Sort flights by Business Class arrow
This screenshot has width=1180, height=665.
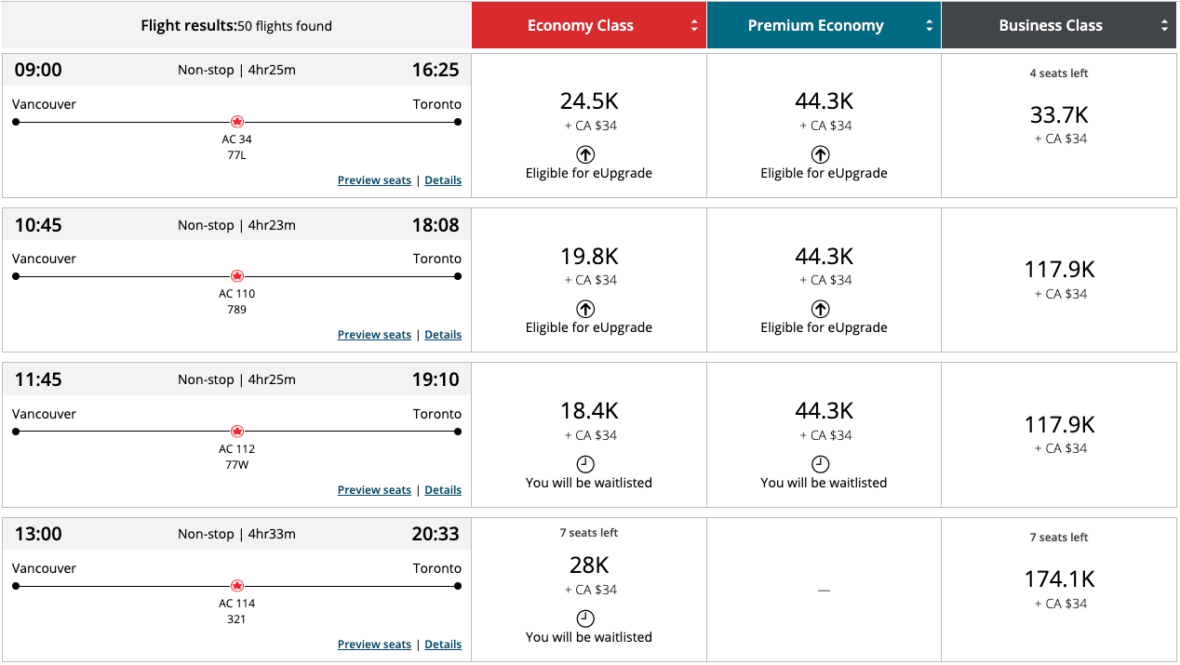click(1164, 26)
